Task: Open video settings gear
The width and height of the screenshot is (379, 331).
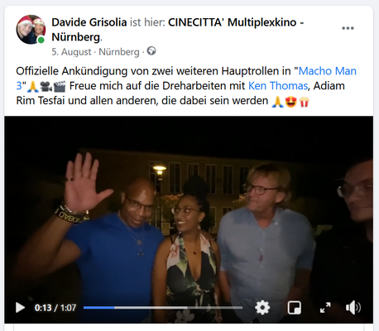Action: click(262, 308)
